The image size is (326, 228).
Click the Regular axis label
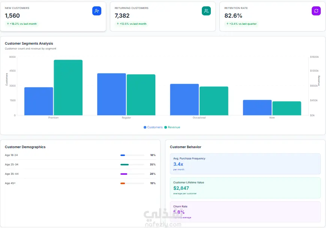point(126,118)
